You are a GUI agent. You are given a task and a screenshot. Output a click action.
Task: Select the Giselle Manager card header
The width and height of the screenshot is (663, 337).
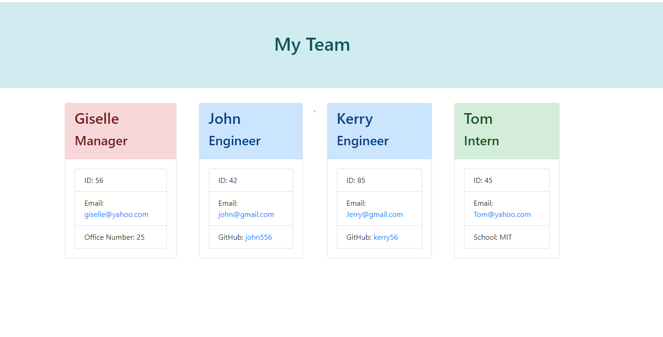[121, 131]
